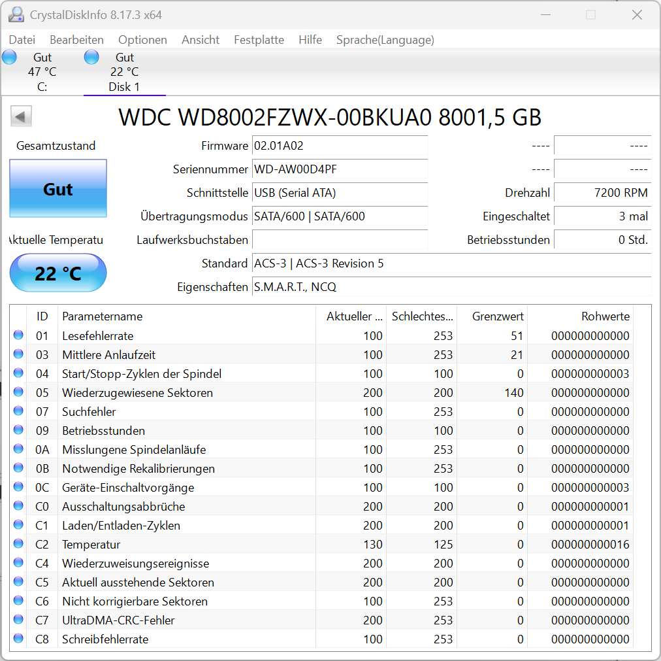
Task: Click the CrystalDiskInfo icon in the title bar
Action: (x=15, y=14)
